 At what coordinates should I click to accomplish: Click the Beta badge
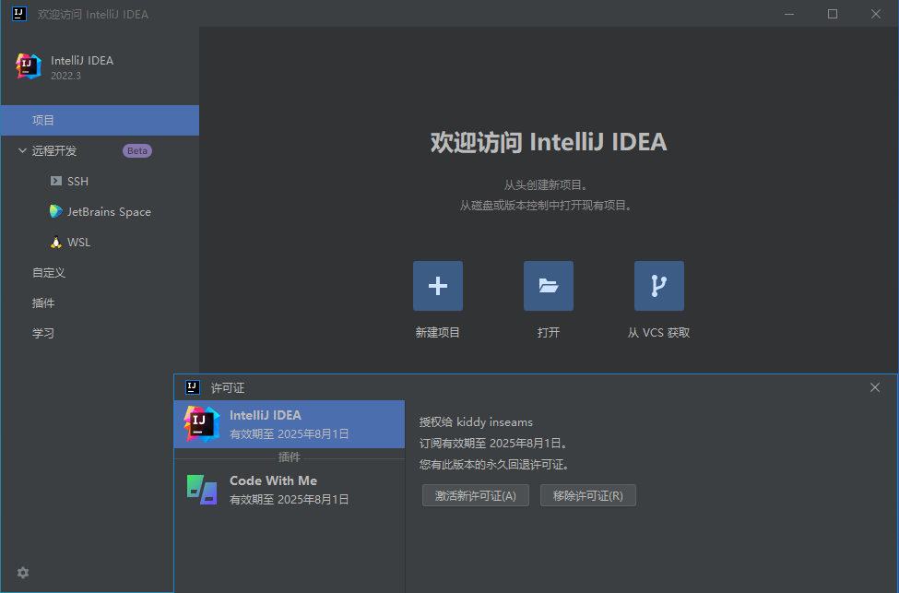[137, 151]
